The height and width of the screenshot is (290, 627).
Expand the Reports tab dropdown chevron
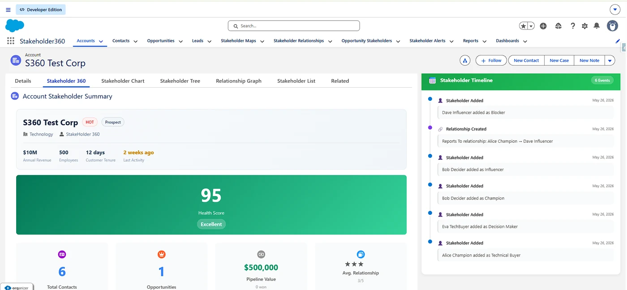(x=485, y=41)
